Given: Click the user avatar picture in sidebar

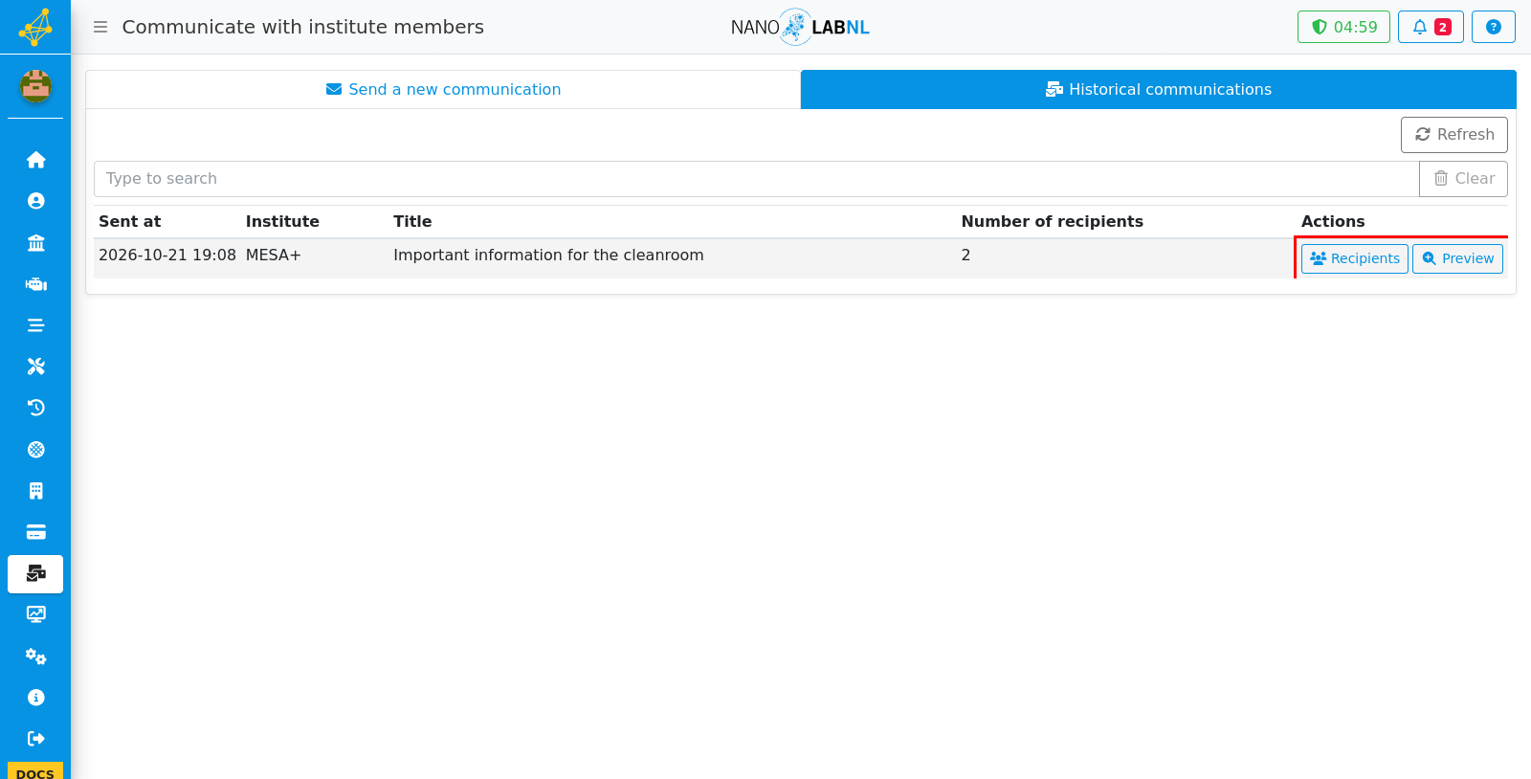Looking at the screenshot, I should 35,86.
